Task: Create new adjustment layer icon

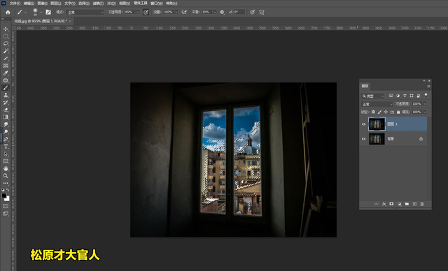Action: (399, 204)
